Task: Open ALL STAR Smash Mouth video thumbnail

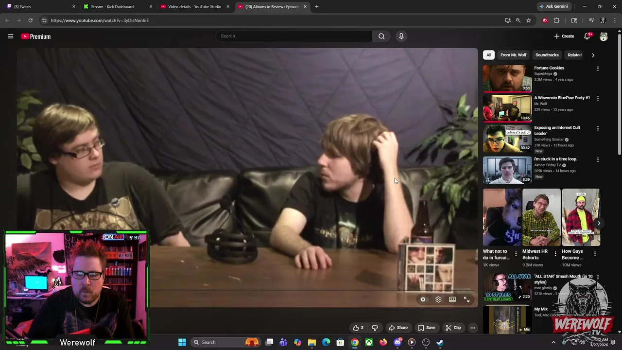Action: pyautogui.click(x=507, y=287)
